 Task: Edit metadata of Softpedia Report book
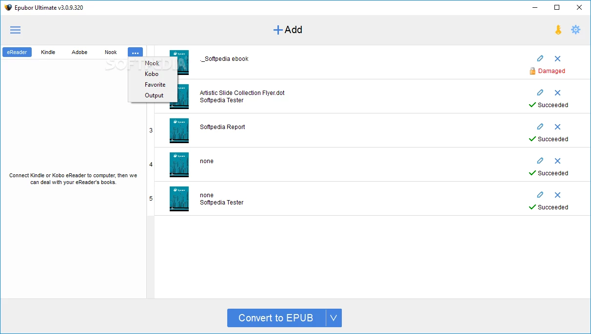(540, 127)
